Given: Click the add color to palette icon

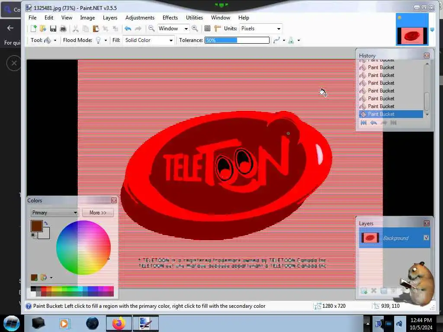Looking at the screenshot, I should (34, 278).
